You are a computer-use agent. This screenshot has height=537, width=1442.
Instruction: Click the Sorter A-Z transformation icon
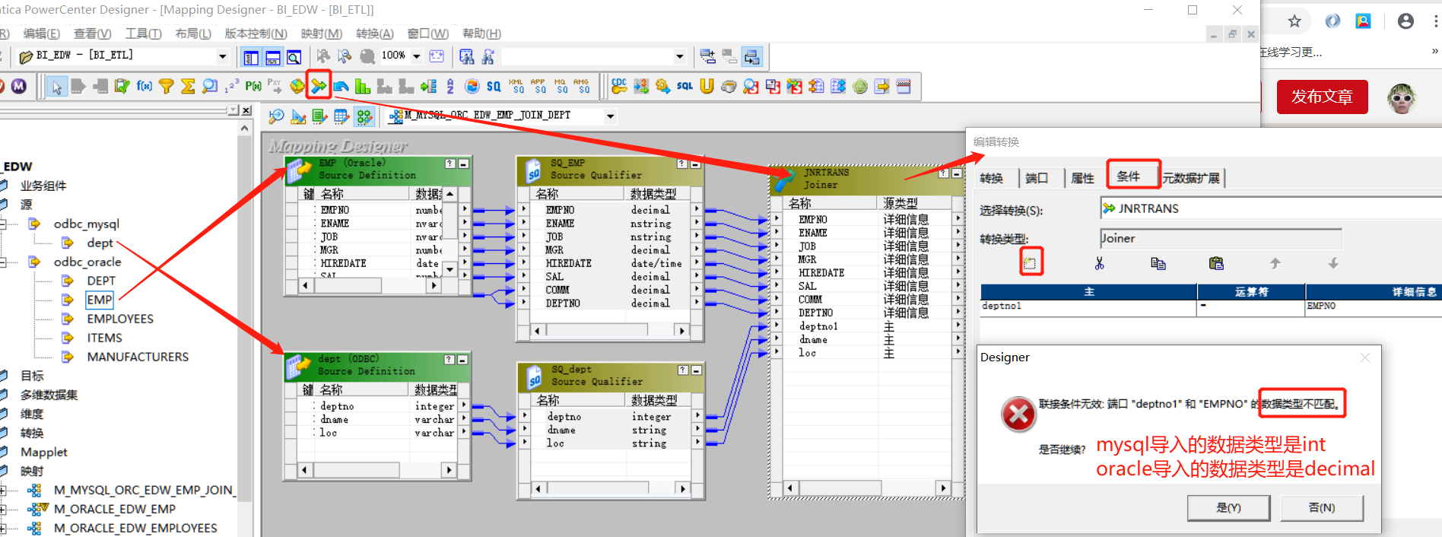pos(450,86)
